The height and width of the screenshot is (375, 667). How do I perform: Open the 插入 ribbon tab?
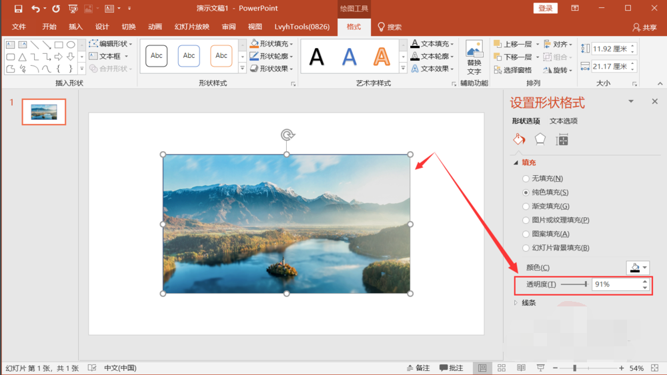(x=75, y=27)
